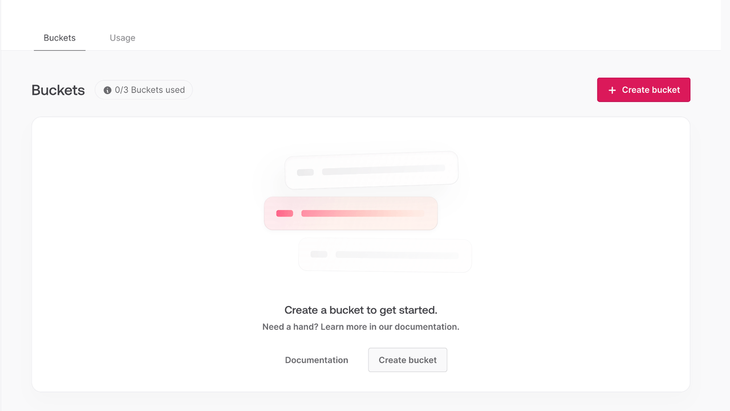Image resolution: width=730 pixels, height=411 pixels.
Task: Click the small gray pill on the bottom card
Action: click(x=319, y=254)
